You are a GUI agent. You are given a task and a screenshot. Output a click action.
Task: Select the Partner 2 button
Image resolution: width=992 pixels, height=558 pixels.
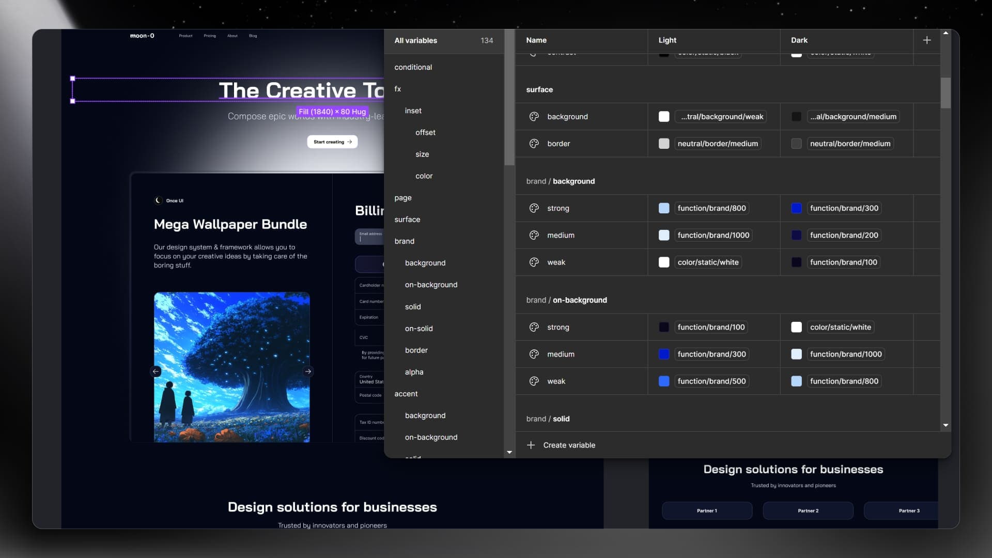coord(808,510)
